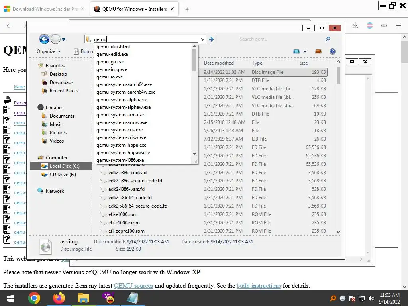Click the Burn toolbar button
Viewport: 408px width, 306px height.
click(83, 51)
